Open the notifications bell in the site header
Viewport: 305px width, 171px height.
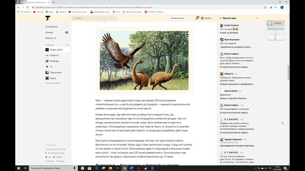[197, 18]
